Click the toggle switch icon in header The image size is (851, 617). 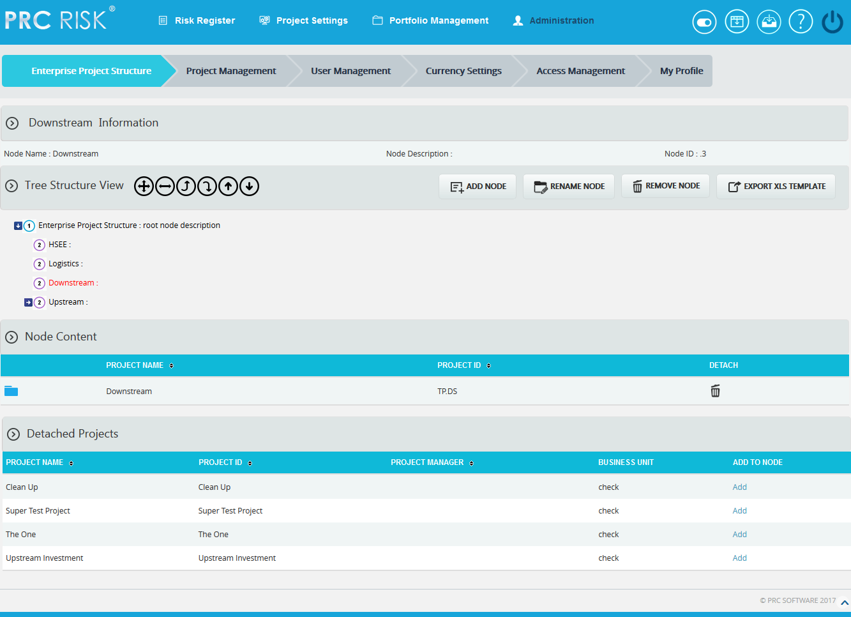(x=704, y=22)
